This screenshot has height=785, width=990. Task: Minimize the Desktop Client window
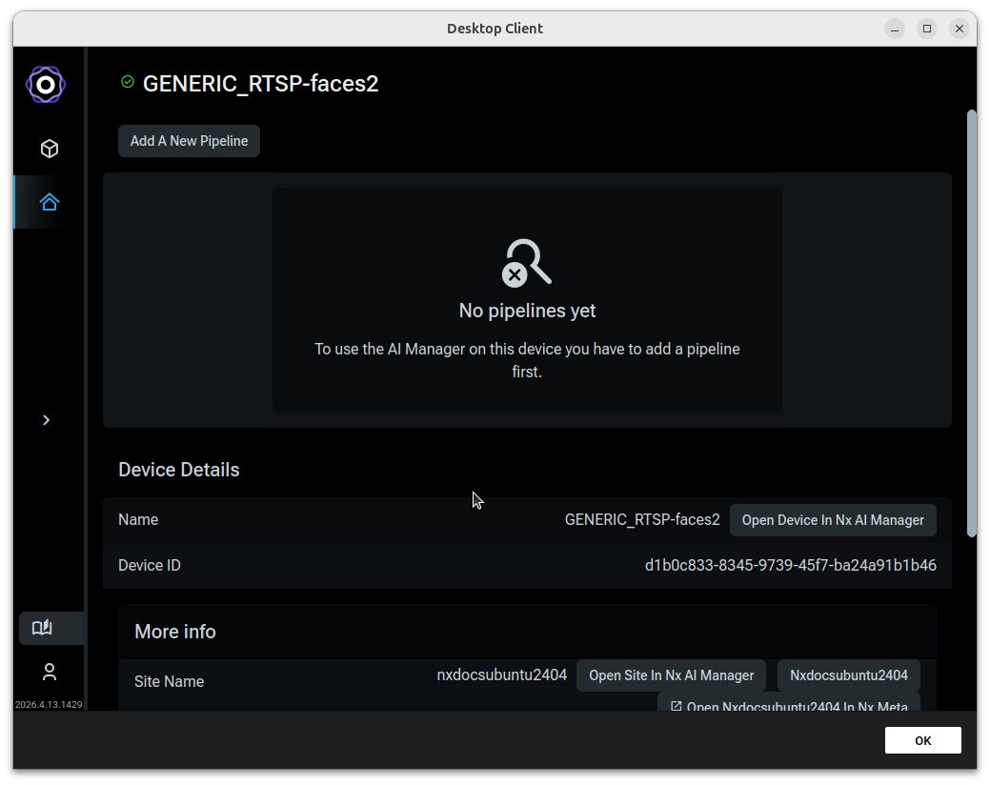click(894, 29)
